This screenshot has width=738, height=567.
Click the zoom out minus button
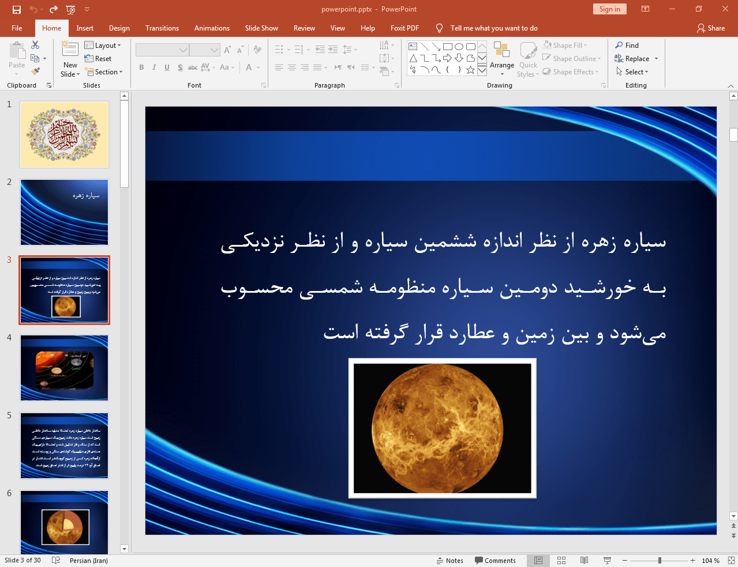(x=624, y=561)
